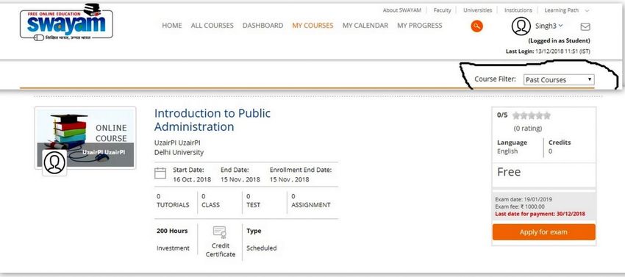Image resolution: width=625 pixels, height=277 pixels.
Task: Open Introduction to Public Administration course title
Action: [213, 120]
